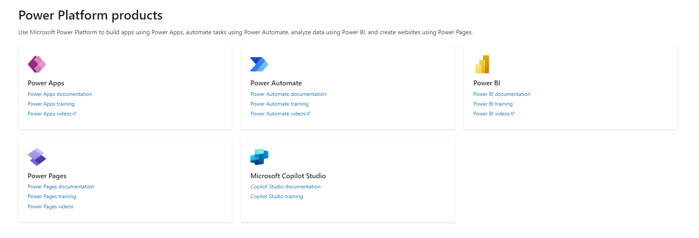Open Power Automate documentation

[x=288, y=94]
